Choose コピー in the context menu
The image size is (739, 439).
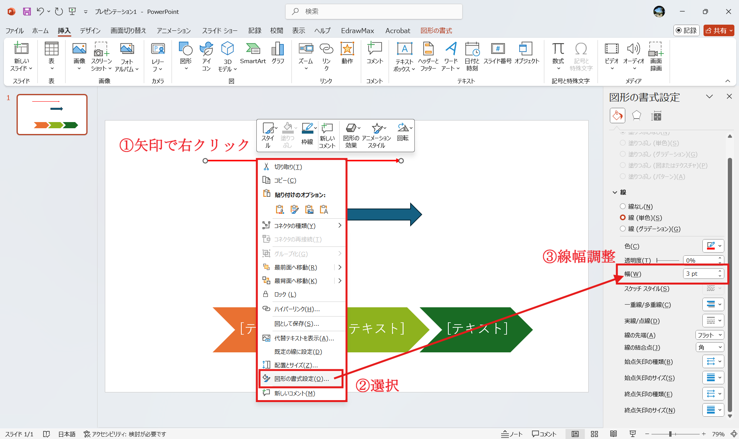click(x=301, y=180)
